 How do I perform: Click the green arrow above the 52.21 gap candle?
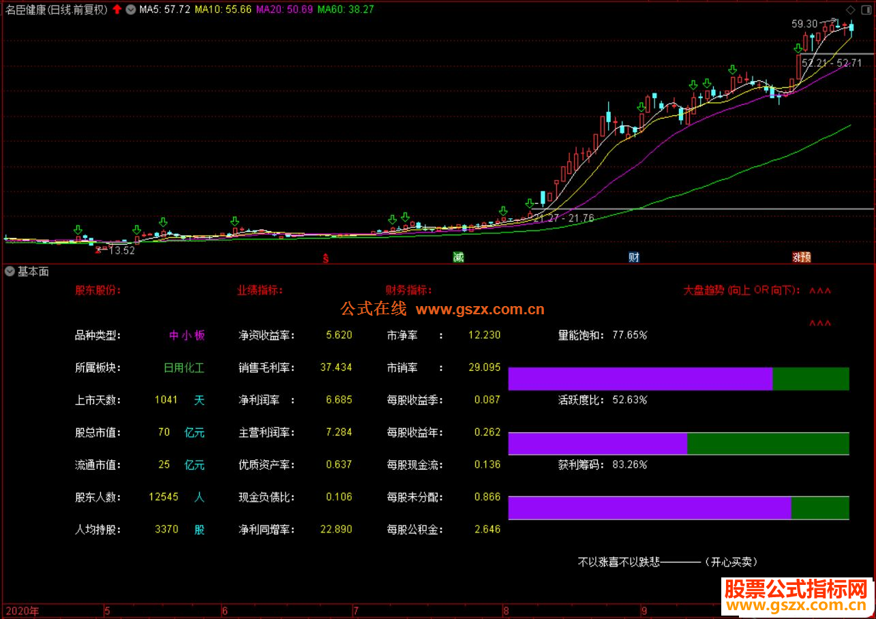pos(798,48)
